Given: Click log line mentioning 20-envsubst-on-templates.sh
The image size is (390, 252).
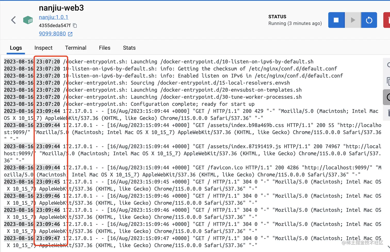Looking at the screenshot, I should point(153,90).
